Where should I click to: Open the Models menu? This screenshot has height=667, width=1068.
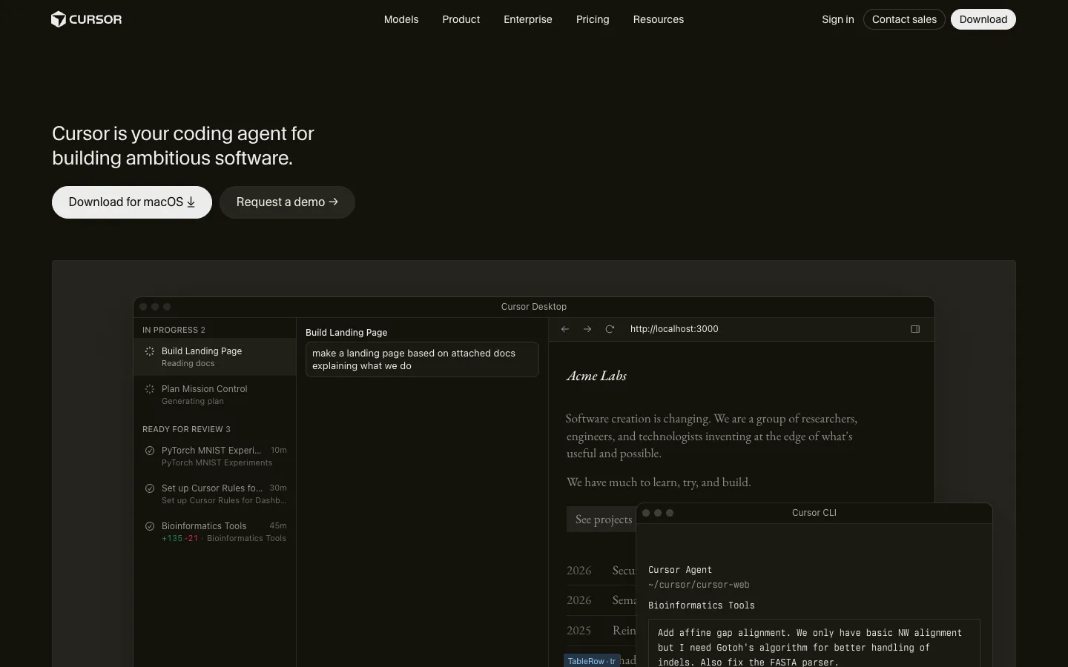point(401,19)
